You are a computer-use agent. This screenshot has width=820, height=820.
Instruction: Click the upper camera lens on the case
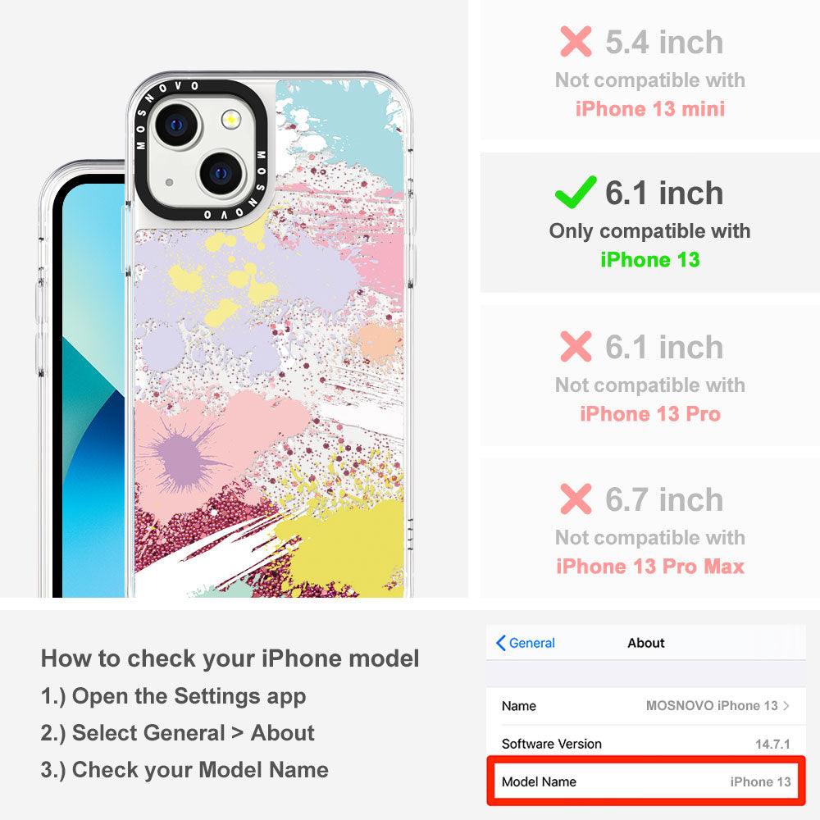(177, 125)
